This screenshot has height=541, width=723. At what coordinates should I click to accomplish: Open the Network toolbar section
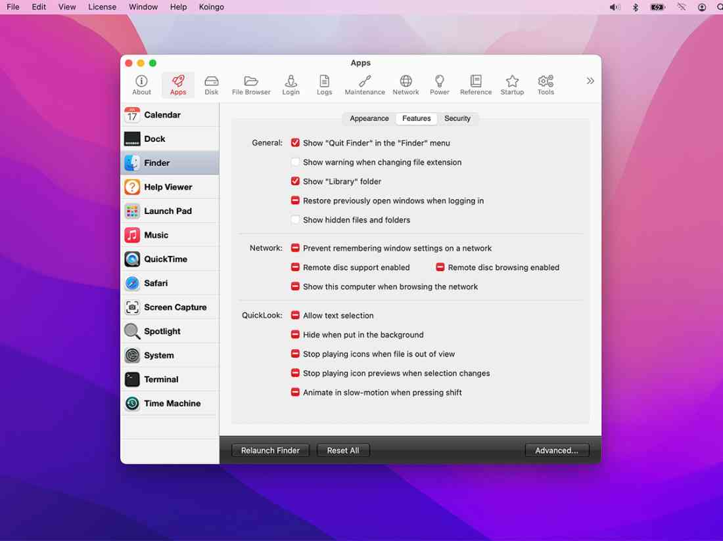406,84
